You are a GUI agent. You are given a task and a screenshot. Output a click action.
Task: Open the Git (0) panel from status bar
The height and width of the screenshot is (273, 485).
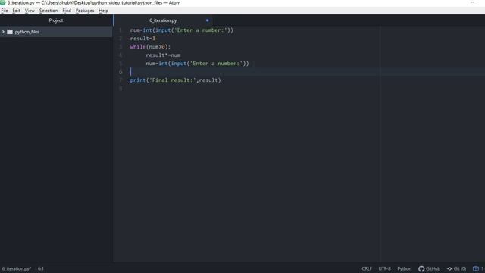click(456, 268)
